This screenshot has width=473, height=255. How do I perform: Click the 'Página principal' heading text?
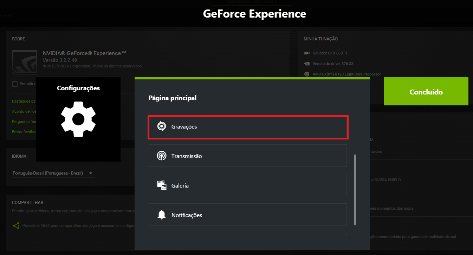(x=173, y=98)
